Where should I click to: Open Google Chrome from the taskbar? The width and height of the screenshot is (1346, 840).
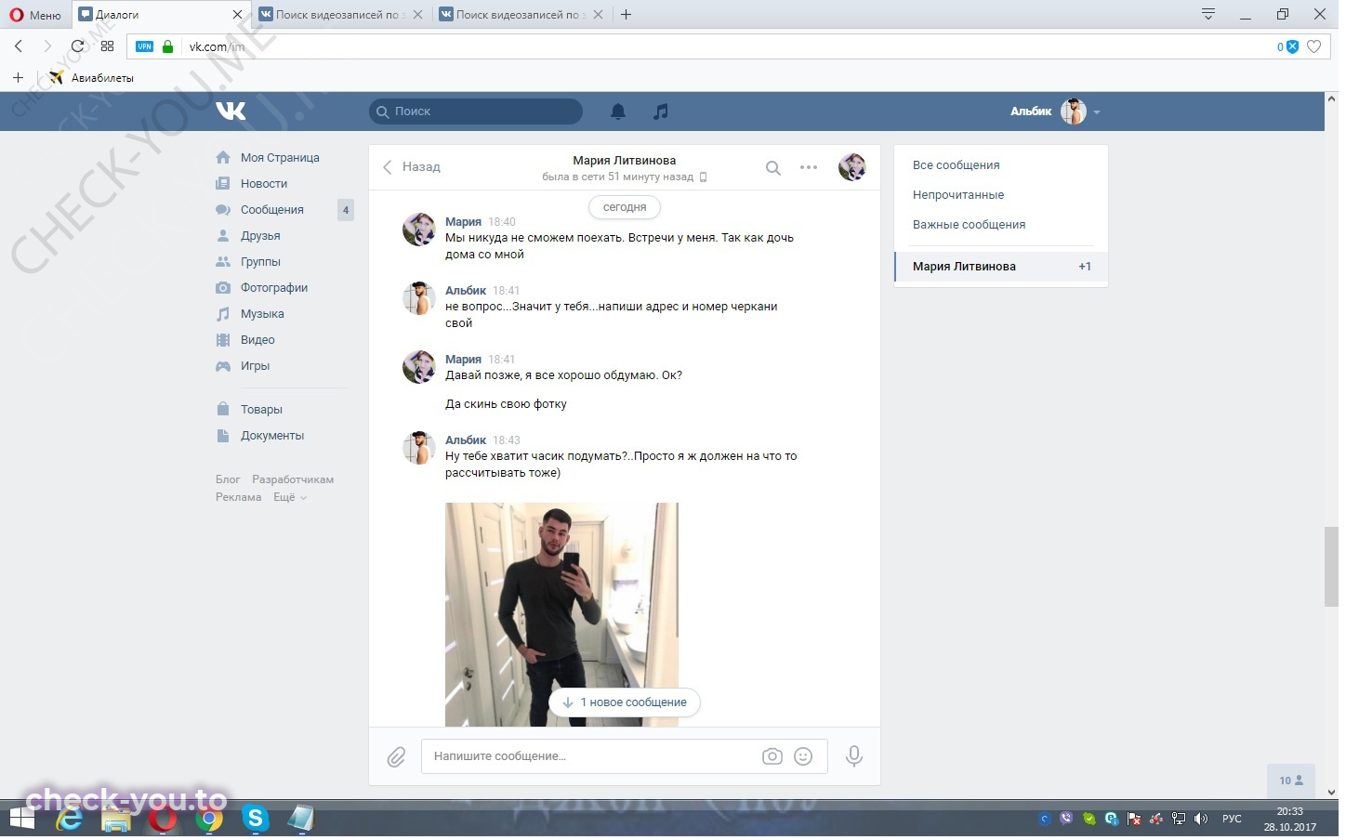coord(209,820)
